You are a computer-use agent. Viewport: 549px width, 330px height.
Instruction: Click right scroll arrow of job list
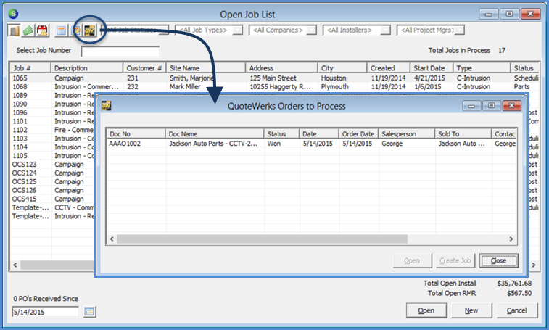[x=533, y=265]
